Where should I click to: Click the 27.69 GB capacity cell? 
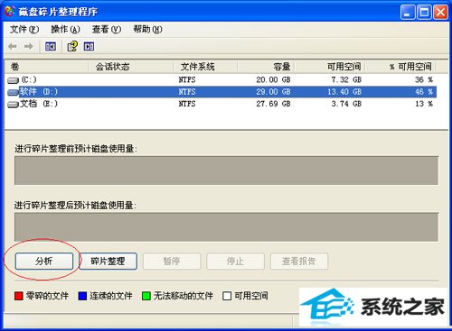click(273, 104)
